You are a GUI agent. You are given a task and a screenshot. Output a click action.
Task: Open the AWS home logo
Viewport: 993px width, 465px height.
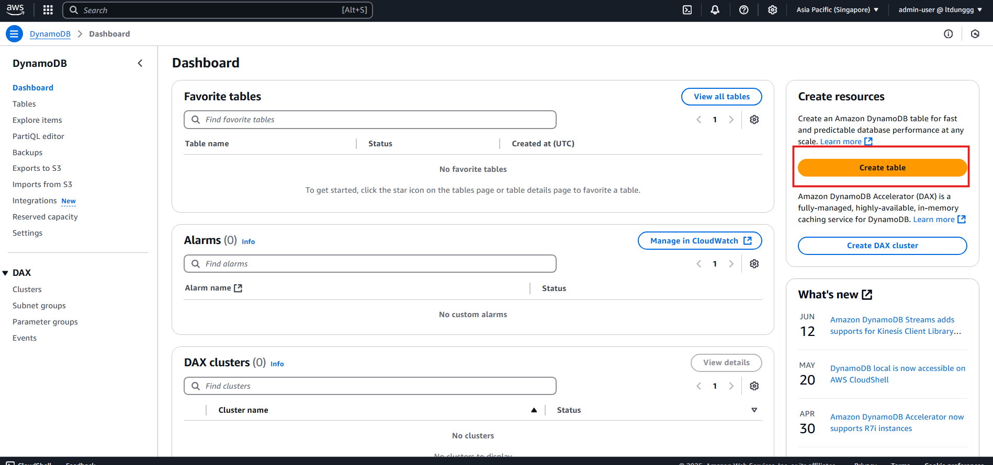(x=15, y=9)
